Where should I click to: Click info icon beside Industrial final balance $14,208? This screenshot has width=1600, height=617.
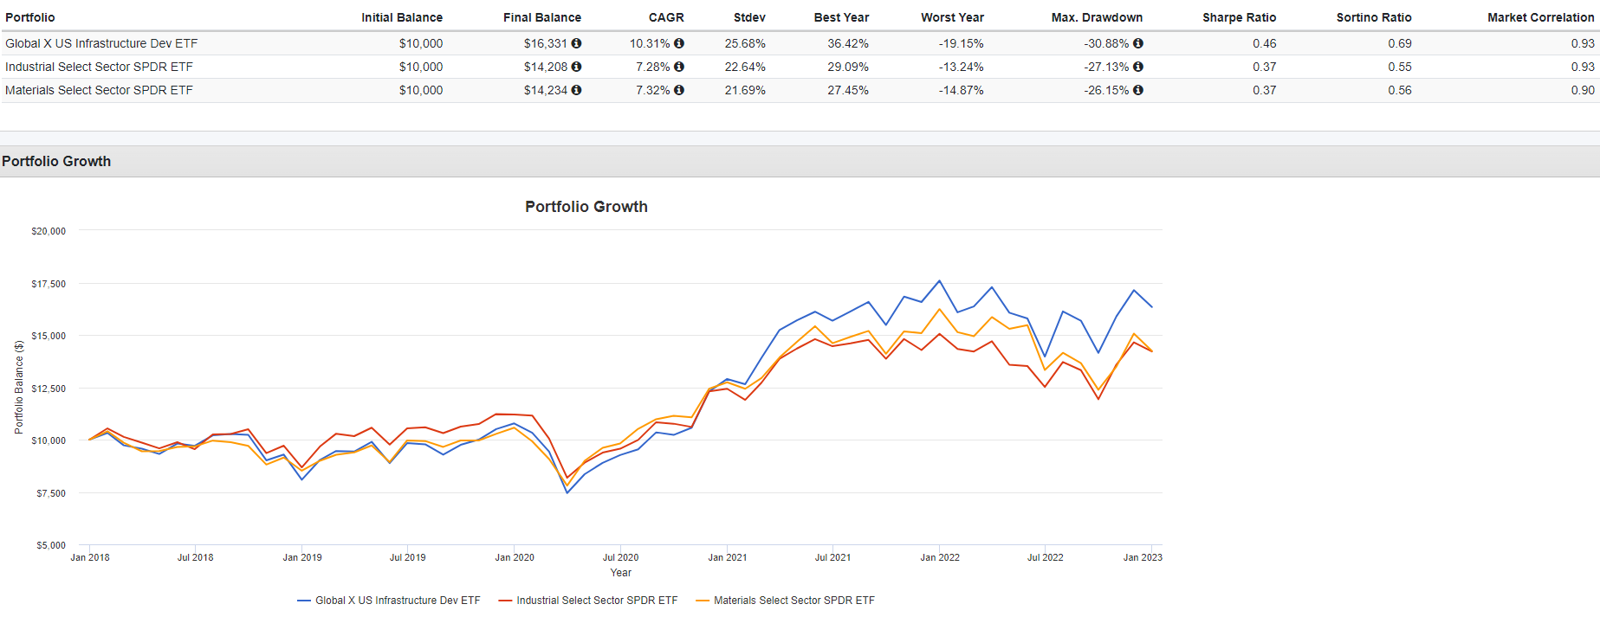[x=576, y=67]
